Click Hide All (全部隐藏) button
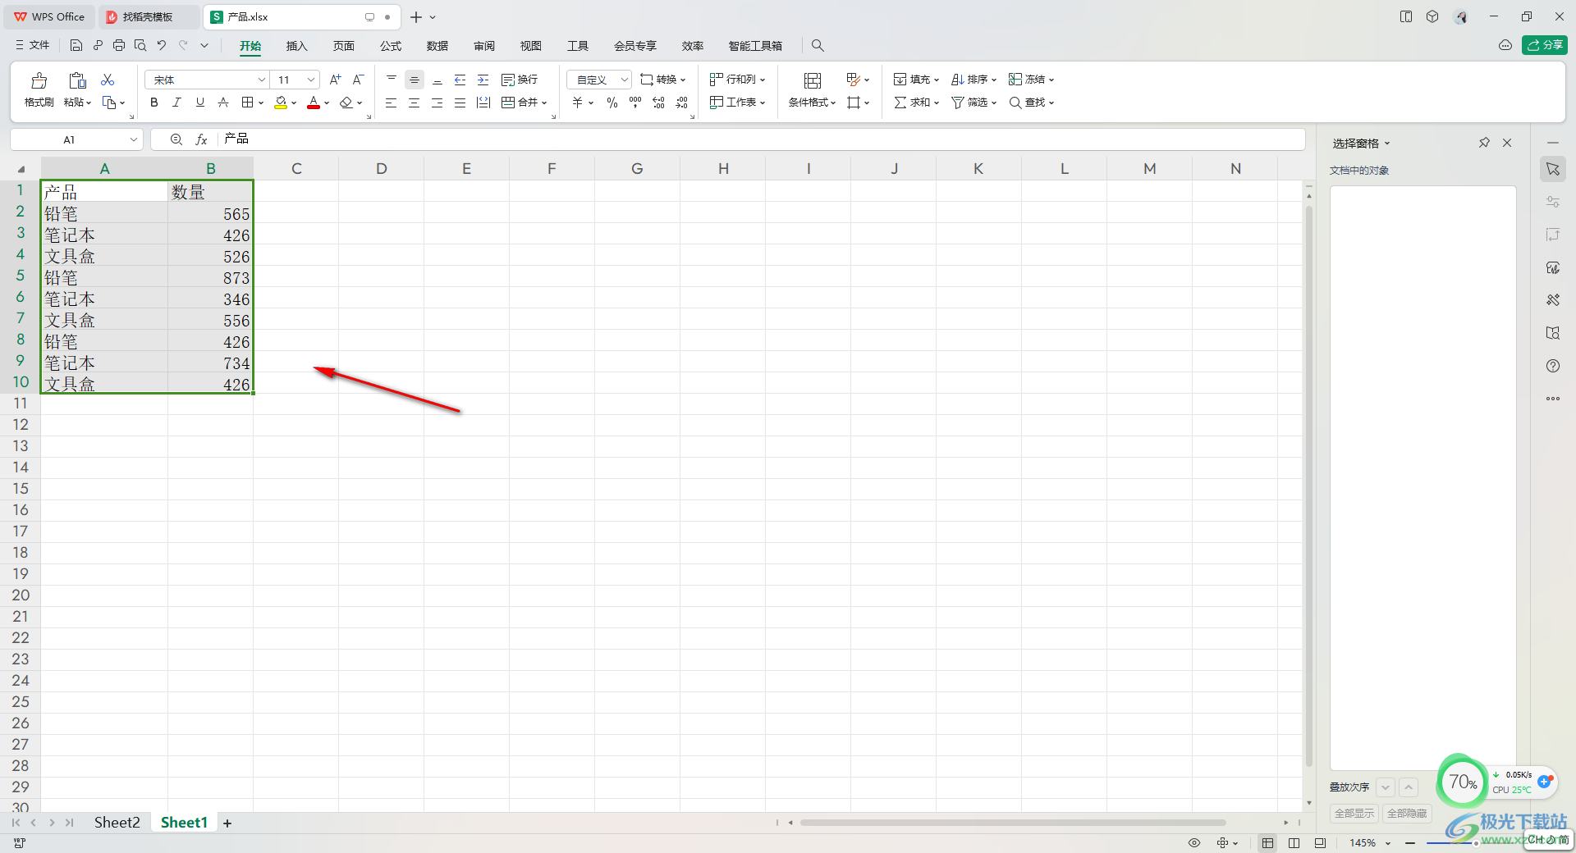Image resolution: width=1576 pixels, height=853 pixels. [x=1407, y=814]
